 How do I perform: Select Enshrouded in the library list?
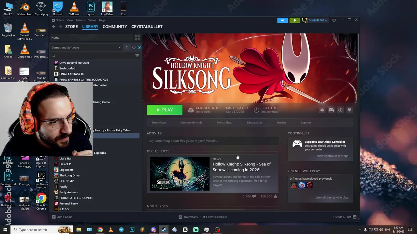[x=67, y=68]
